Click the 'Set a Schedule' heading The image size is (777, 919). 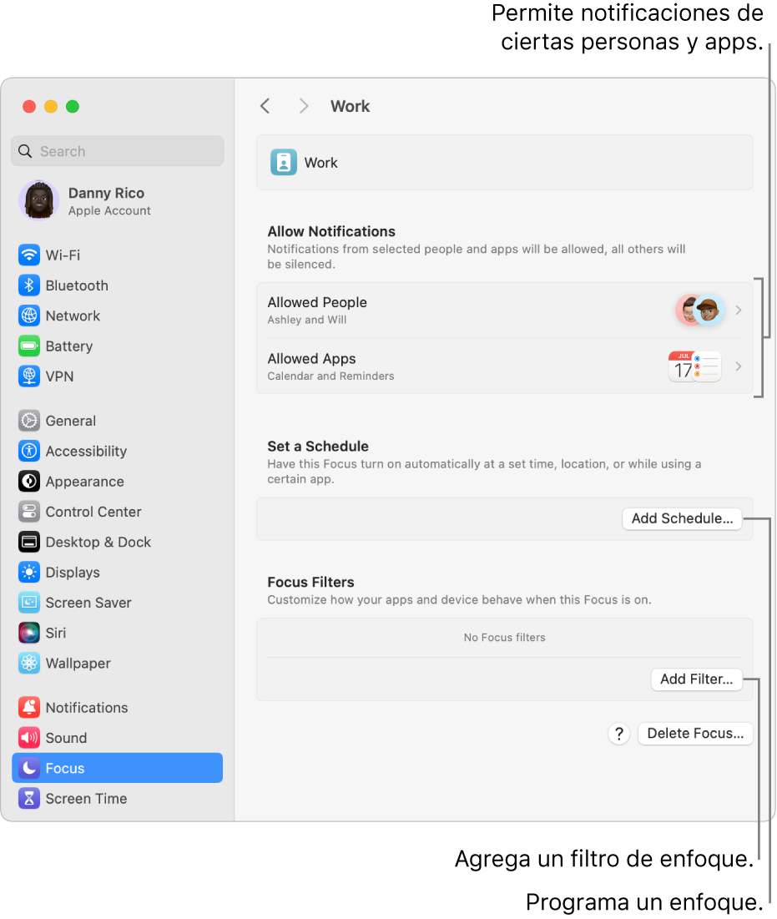(318, 447)
